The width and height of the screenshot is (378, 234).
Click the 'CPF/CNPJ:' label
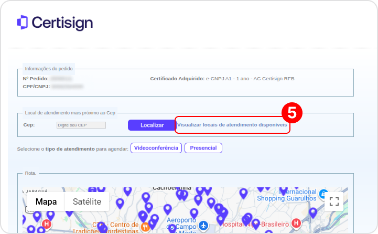coord(36,87)
